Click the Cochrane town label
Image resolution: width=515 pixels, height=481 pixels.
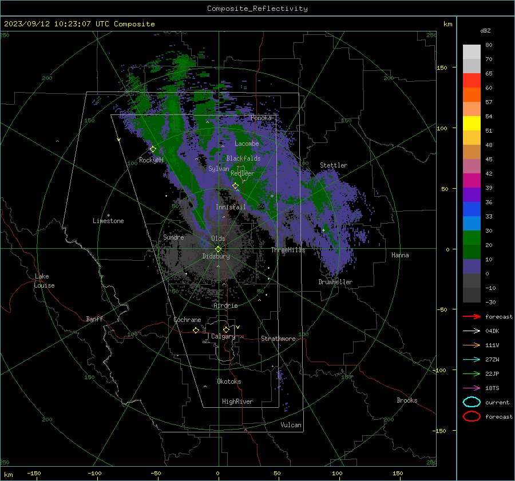click(x=187, y=320)
